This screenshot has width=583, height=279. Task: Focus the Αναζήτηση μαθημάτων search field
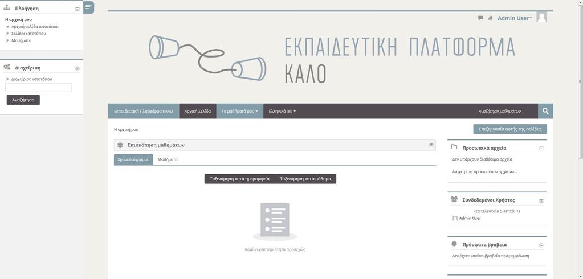point(507,111)
